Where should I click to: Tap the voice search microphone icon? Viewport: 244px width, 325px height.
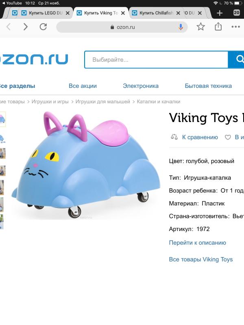pos(181,27)
